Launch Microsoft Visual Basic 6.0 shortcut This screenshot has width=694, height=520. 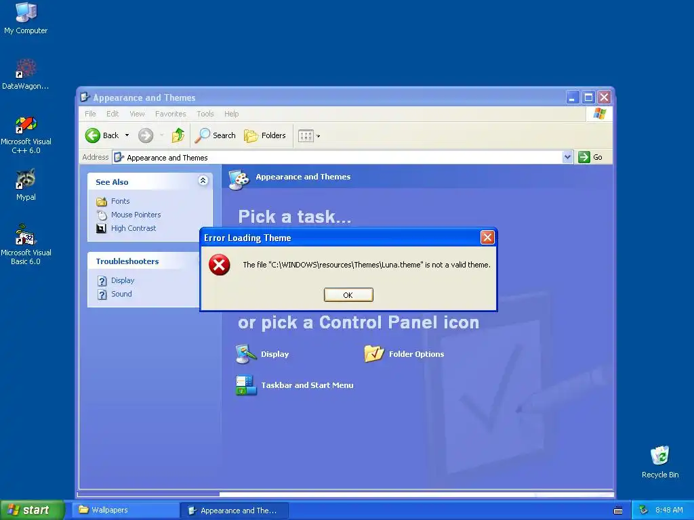click(26, 244)
